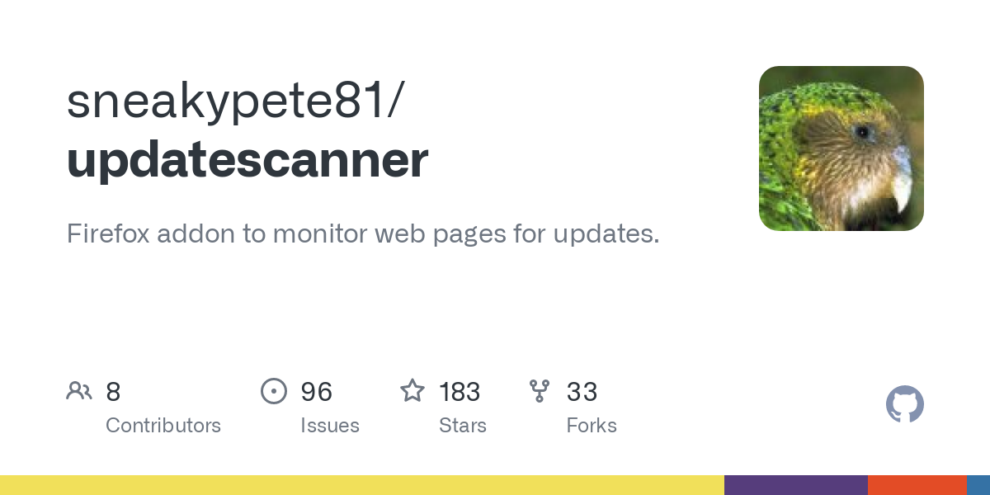The width and height of the screenshot is (990, 495).
Task: Click the purple language bar segment
Action: pyautogui.click(x=795, y=485)
